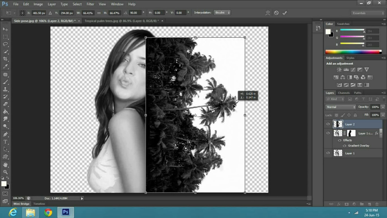
Task: Switch to warp mode icon
Action: (268, 13)
